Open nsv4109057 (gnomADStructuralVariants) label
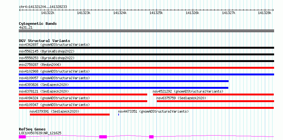Screen dimensions: 283x140 (x=54, y=78)
